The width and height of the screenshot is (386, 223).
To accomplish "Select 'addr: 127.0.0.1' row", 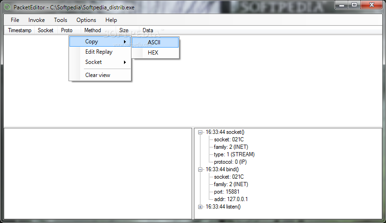I will pyautogui.click(x=231, y=199).
